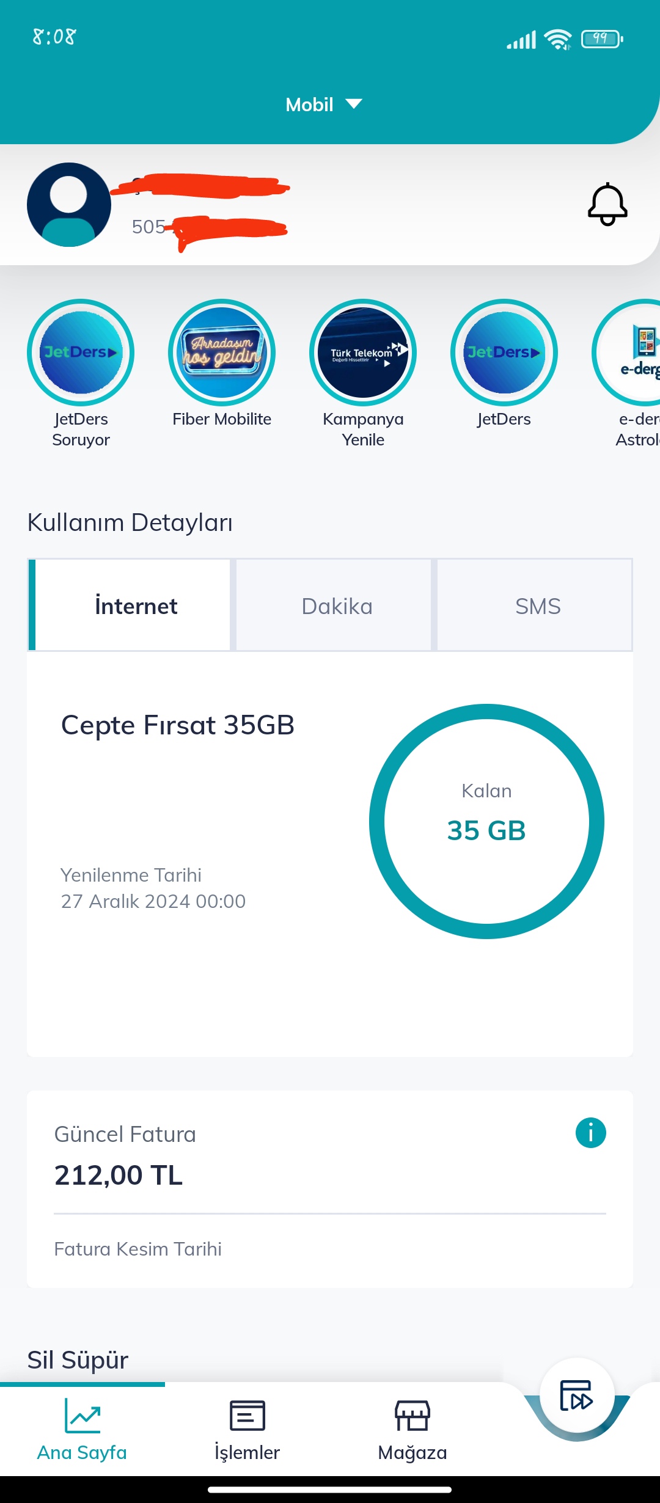Open the notifications bell icon
Screen dimensions: 660x1503
[x=607, y=205]
